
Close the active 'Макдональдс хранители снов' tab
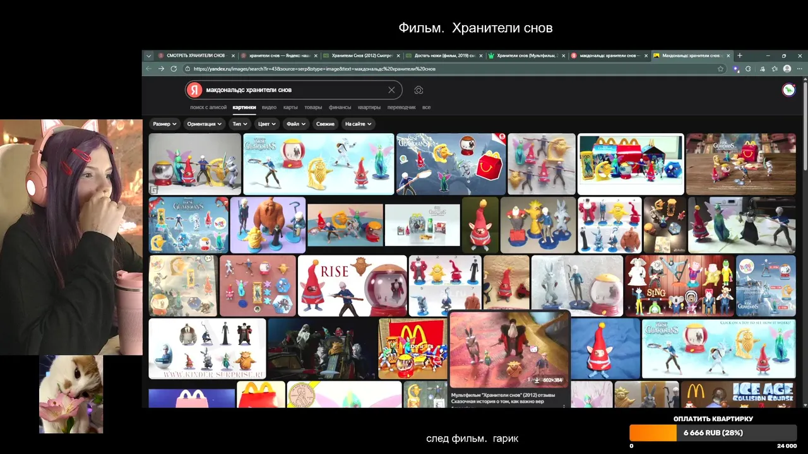pyautogui.click(x=728, y=55)
